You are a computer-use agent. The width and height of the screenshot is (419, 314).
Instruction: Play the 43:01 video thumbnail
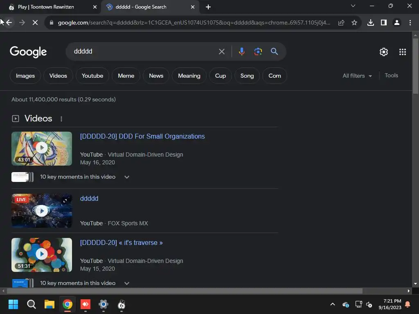point(42,148)
